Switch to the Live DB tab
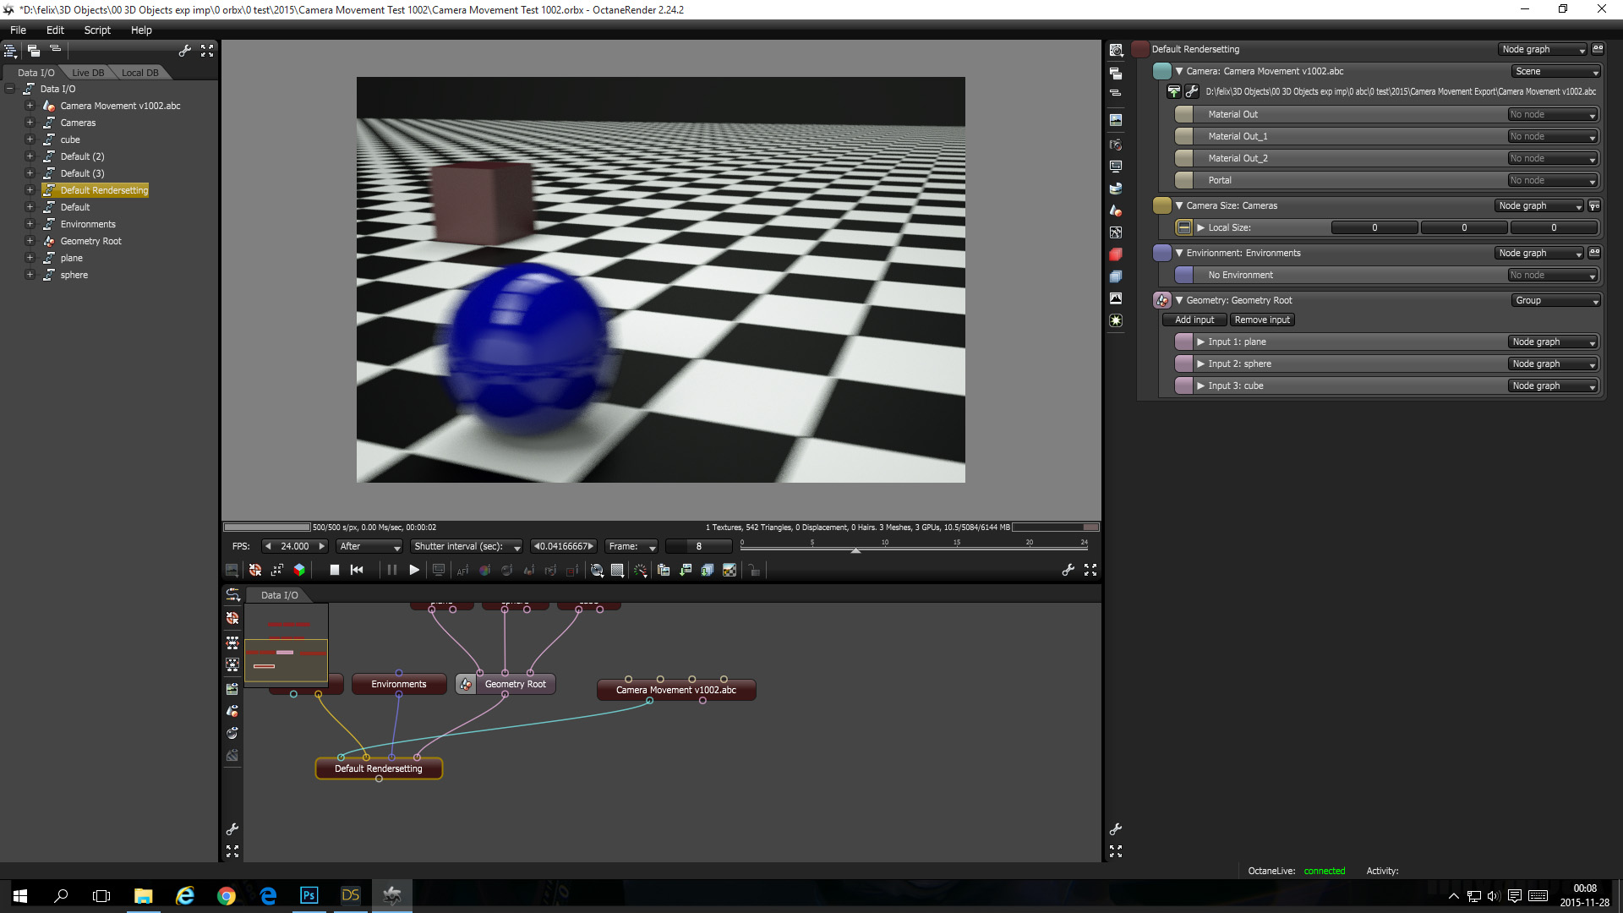1623x913 pixels. pos(88,73)
